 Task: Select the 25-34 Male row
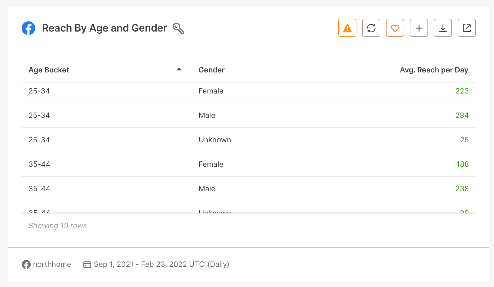[248, 115]
